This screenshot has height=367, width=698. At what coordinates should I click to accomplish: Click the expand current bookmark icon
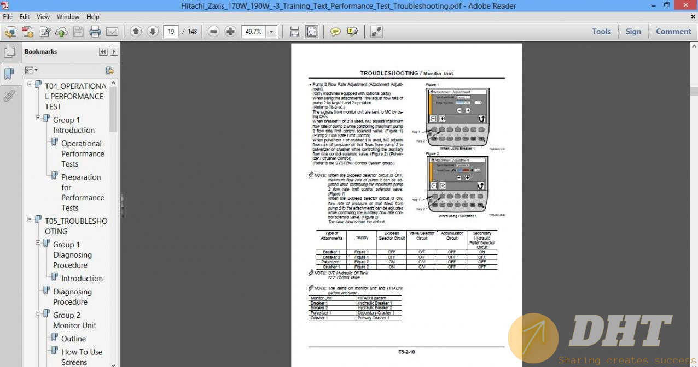click(109, 70)
